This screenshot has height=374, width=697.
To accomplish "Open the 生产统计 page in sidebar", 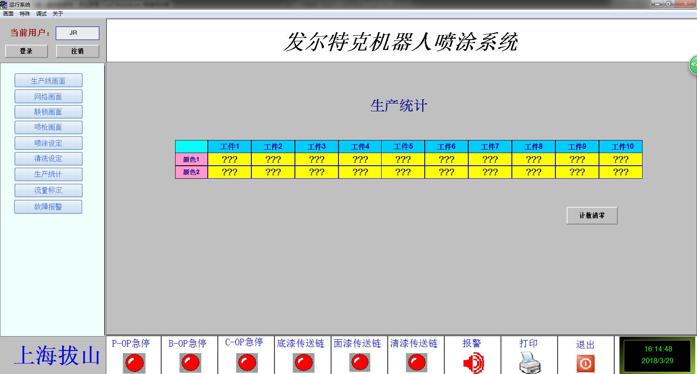I will (x=48, y=174).
